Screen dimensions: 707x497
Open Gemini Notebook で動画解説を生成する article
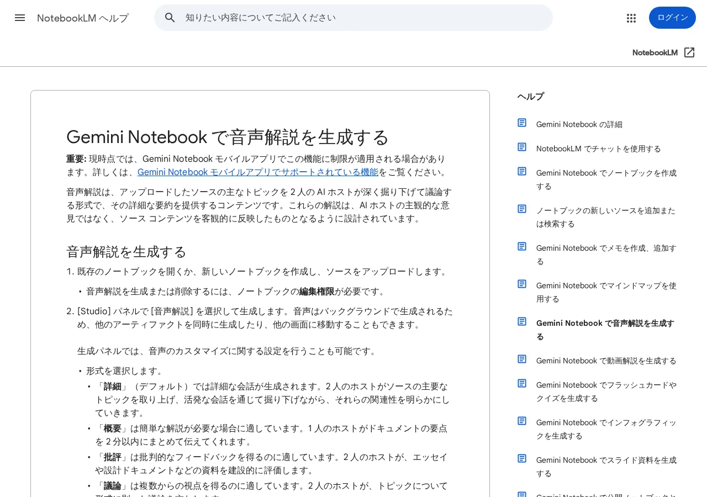coord(606,361)
